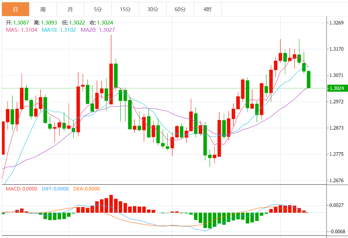Open the 60分 timeframe tab

pyautogui.click(x=180, y=9)
